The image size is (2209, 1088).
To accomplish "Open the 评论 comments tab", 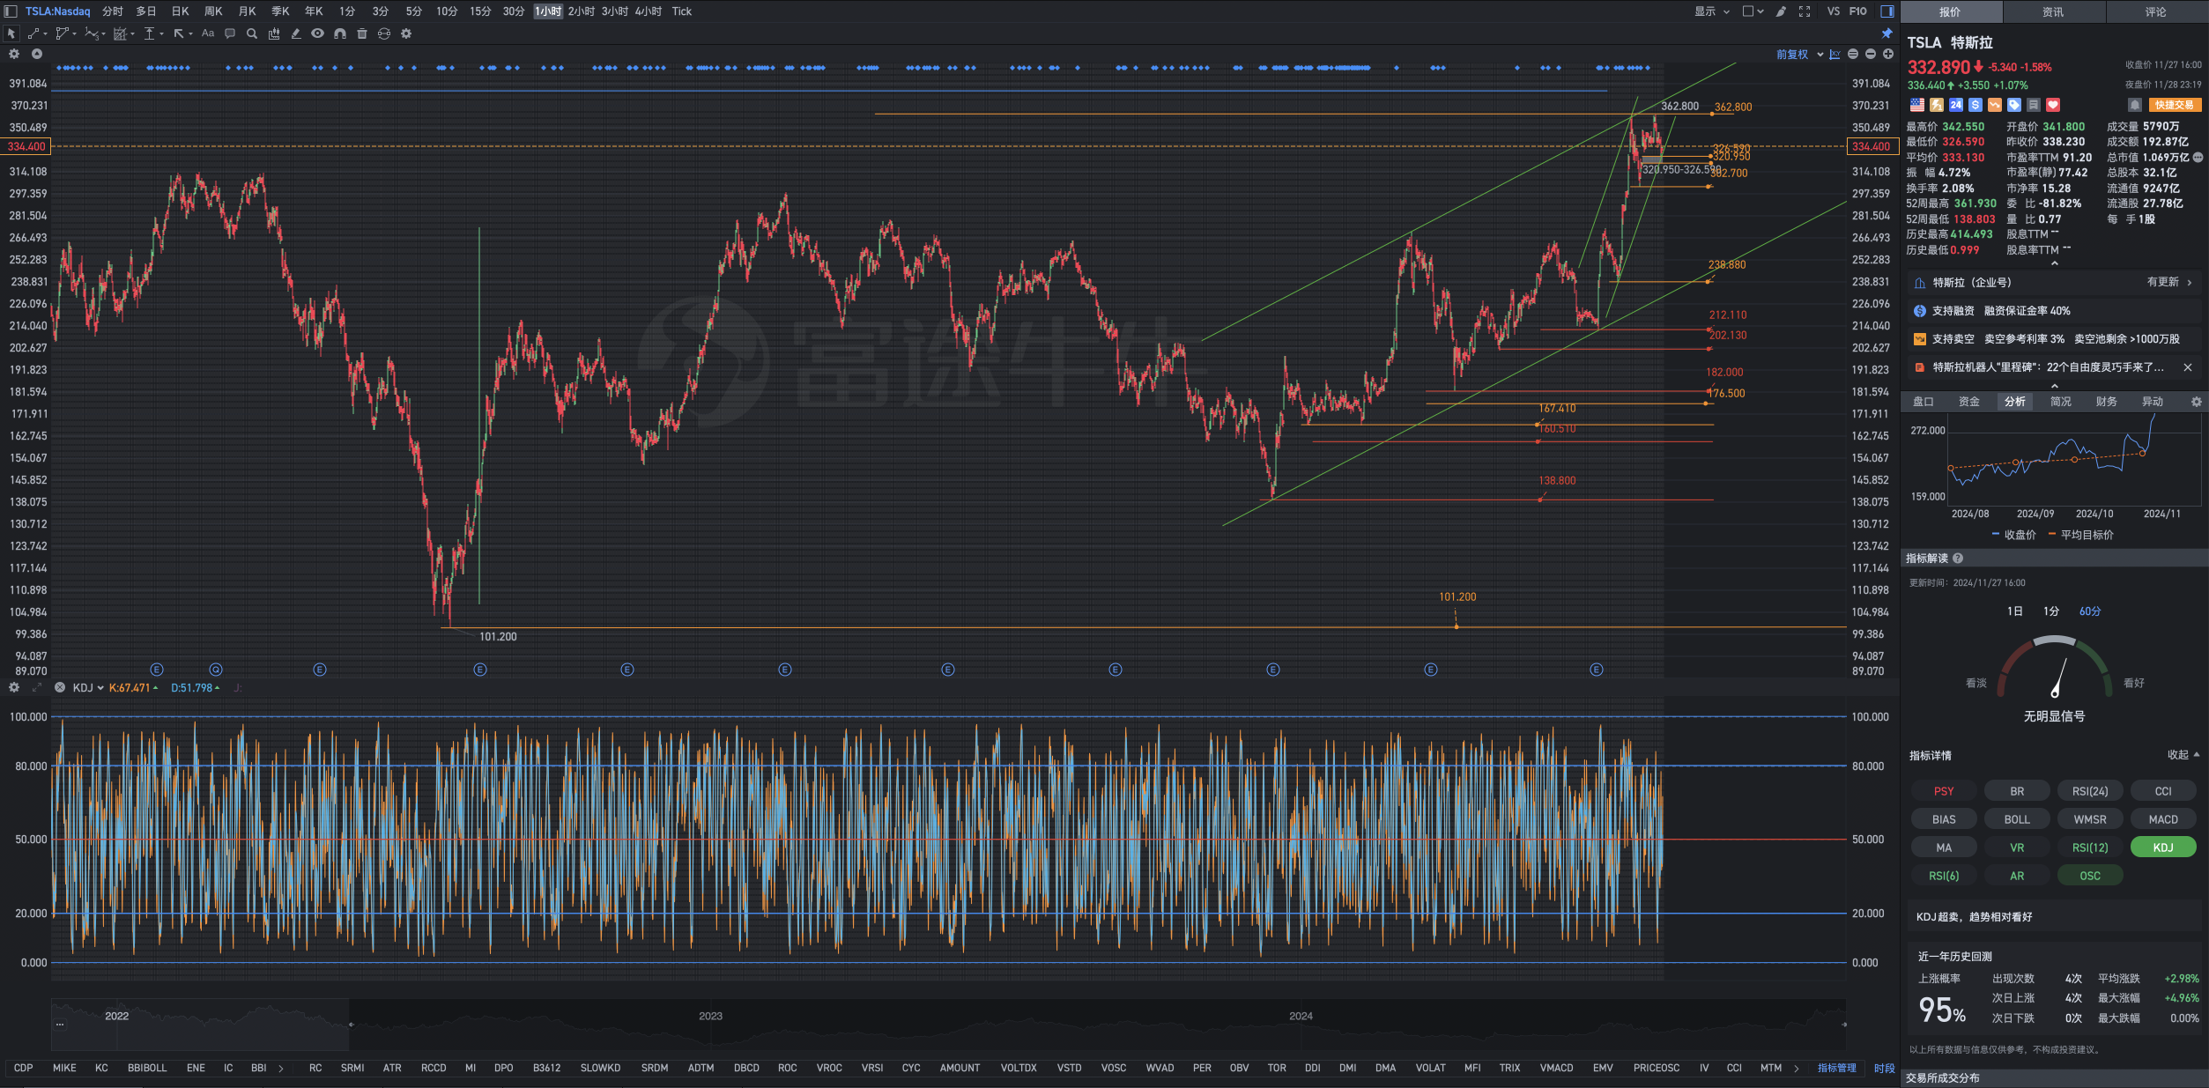I will click(2155, 11).
